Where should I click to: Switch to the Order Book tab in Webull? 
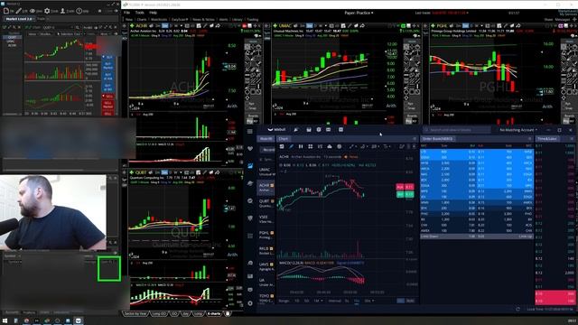437,139
